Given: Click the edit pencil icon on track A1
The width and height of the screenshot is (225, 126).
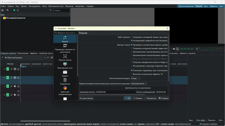Looking at the screenshot, I should pyautogui.click(x=12, y=86).
